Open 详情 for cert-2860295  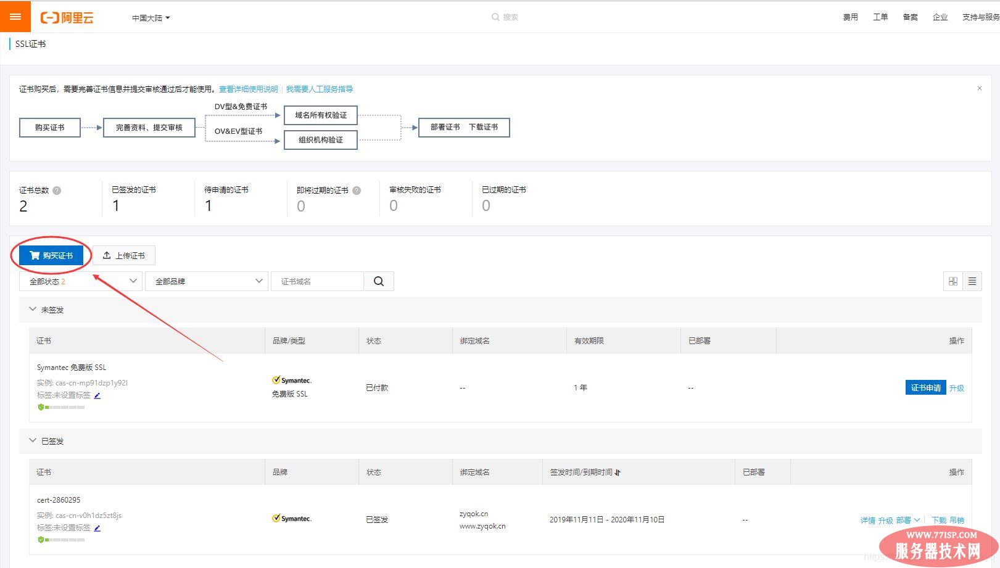868,521
